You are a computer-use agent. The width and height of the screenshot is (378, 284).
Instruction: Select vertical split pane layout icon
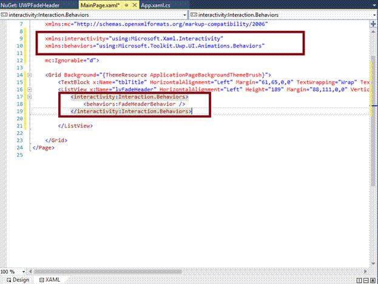359,280
